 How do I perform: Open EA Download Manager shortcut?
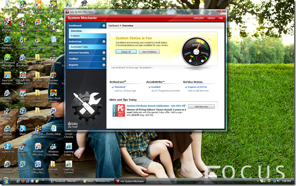[x=7, y=60]
